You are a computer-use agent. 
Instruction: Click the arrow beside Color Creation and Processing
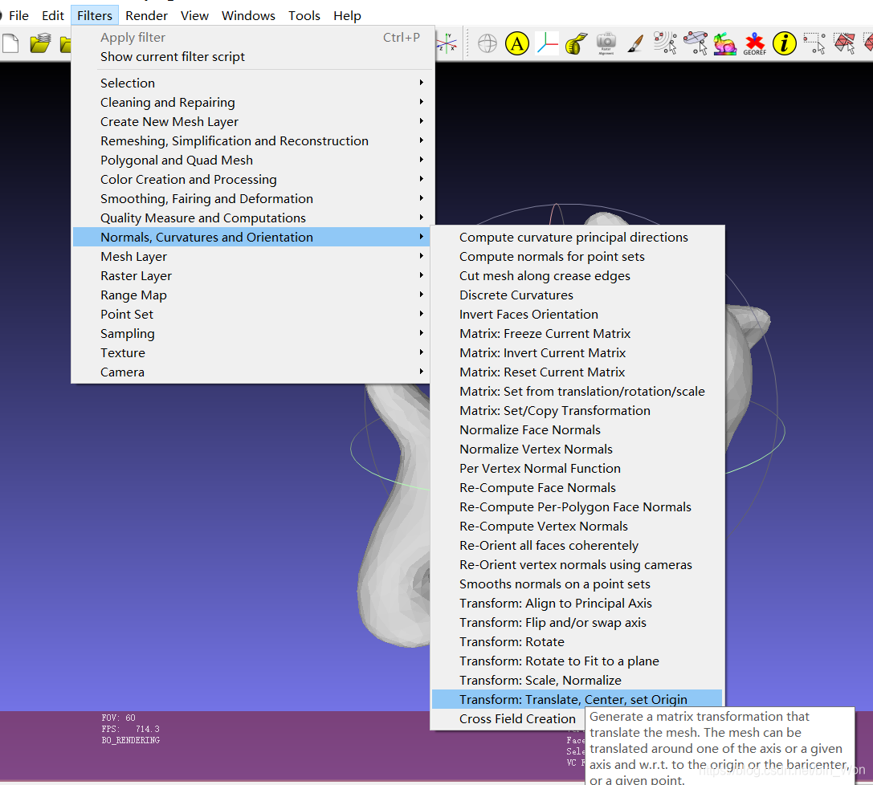422,178
